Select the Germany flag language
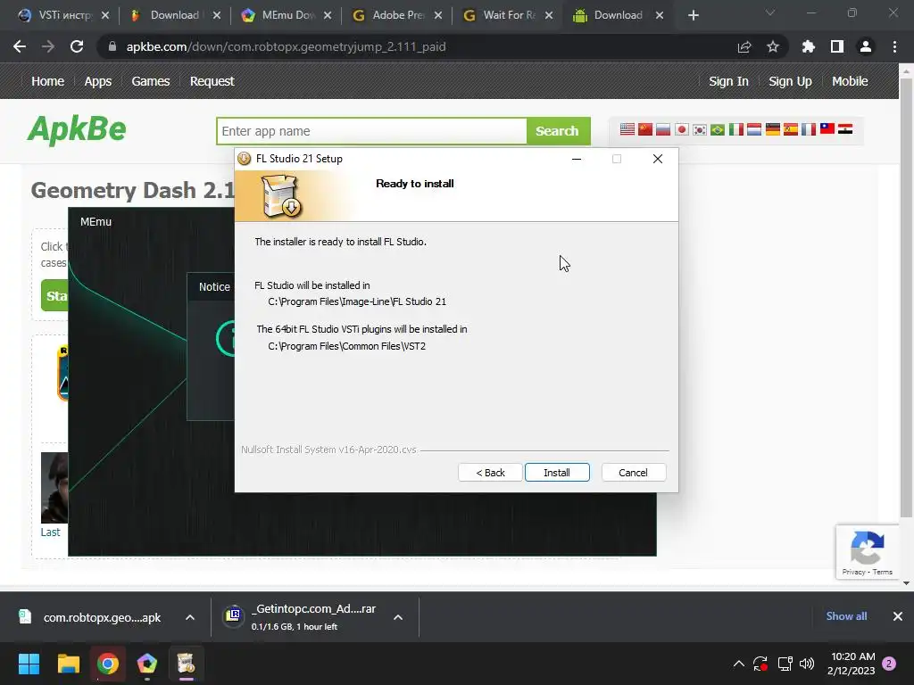This screenshot has width=914, height=685. click(x=773, y=129)
